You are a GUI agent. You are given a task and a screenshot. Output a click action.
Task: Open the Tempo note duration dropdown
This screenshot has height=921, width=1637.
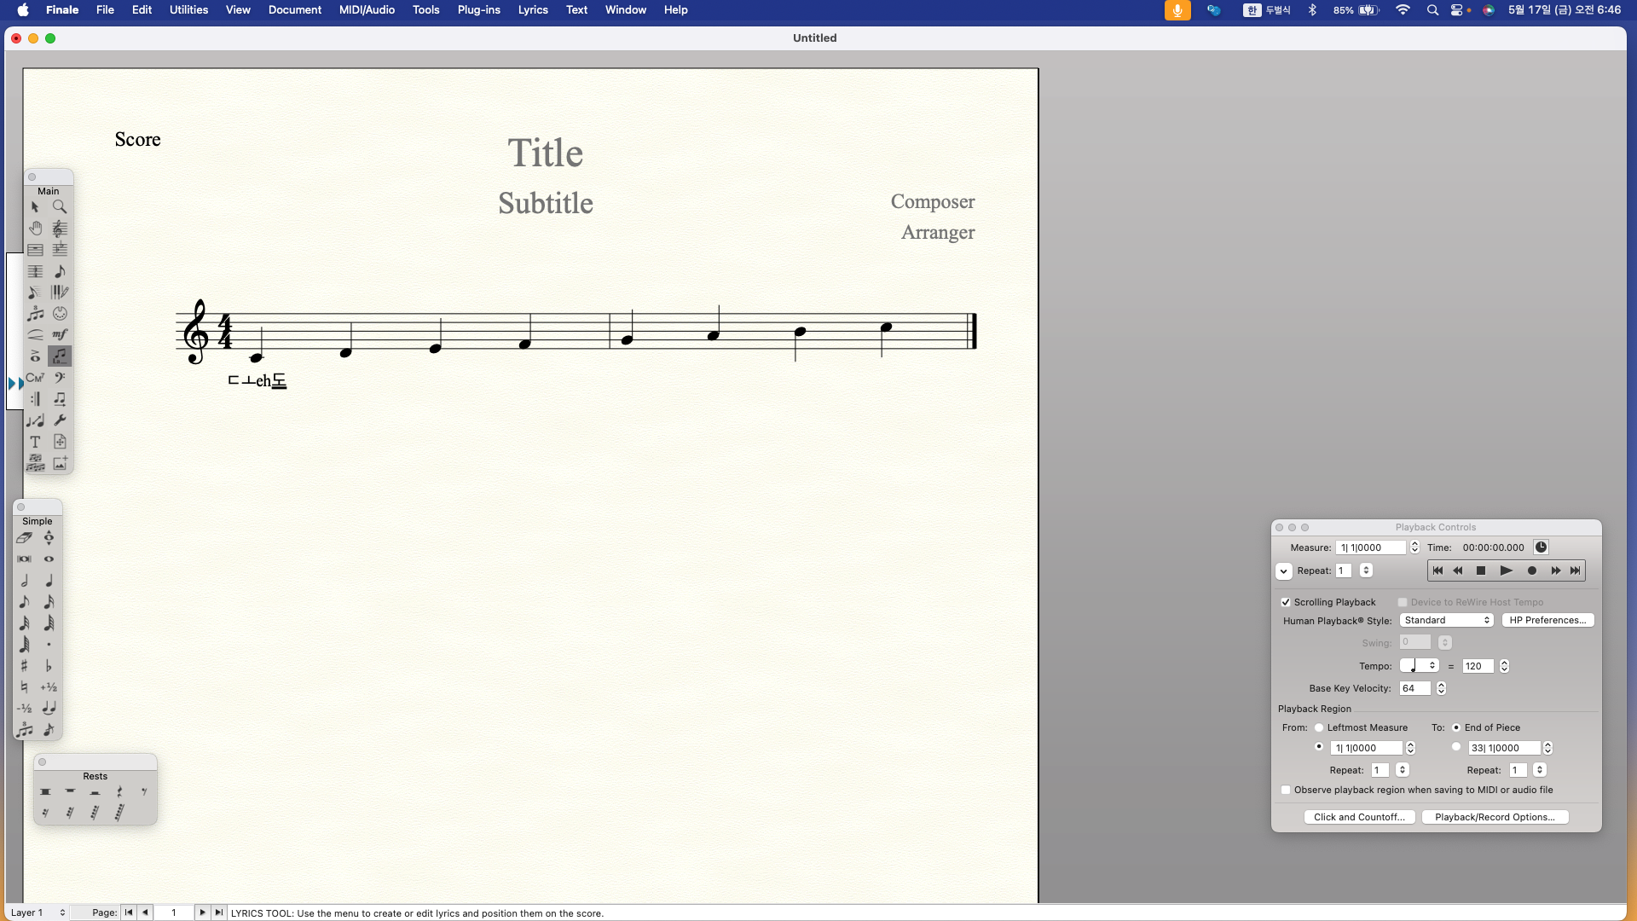click(1420, 666)
